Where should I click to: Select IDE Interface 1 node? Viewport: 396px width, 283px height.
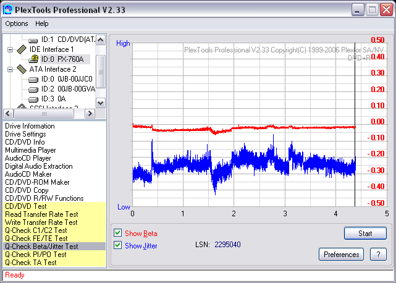pos(51,49)
